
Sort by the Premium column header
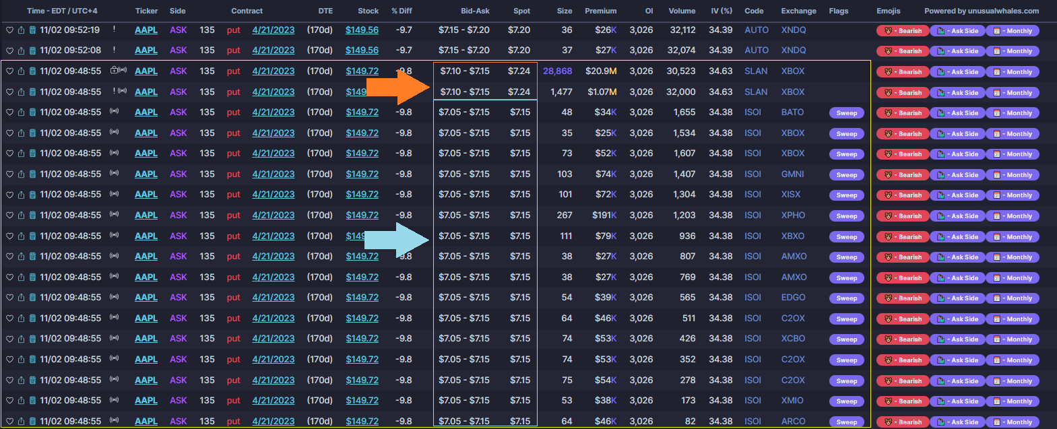pos(600,11)
